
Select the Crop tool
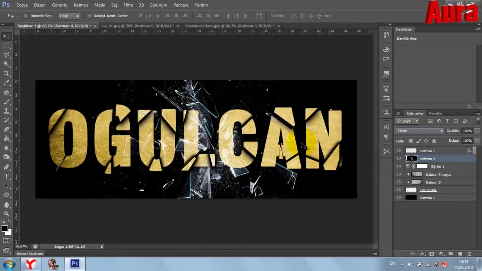click(x=7, y=73)
